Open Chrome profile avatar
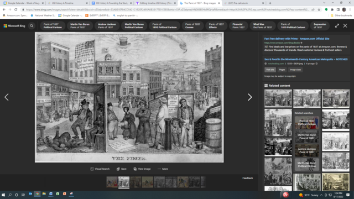Image resolution: width=354 pixels, height=199 pixels. point(344,10)
